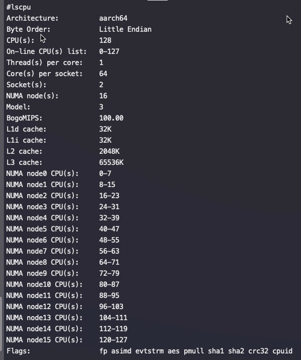Click the L3 cache value 65536K
This screenshot has width=301, height=360.
(111, 162)
